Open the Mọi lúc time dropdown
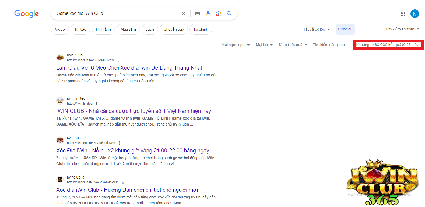The height and width of the screenshot is (207, 425). tap(264, 45)
